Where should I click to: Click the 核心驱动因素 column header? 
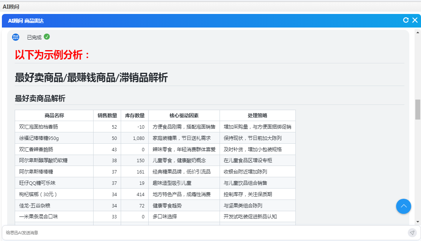tap(184, 115)
